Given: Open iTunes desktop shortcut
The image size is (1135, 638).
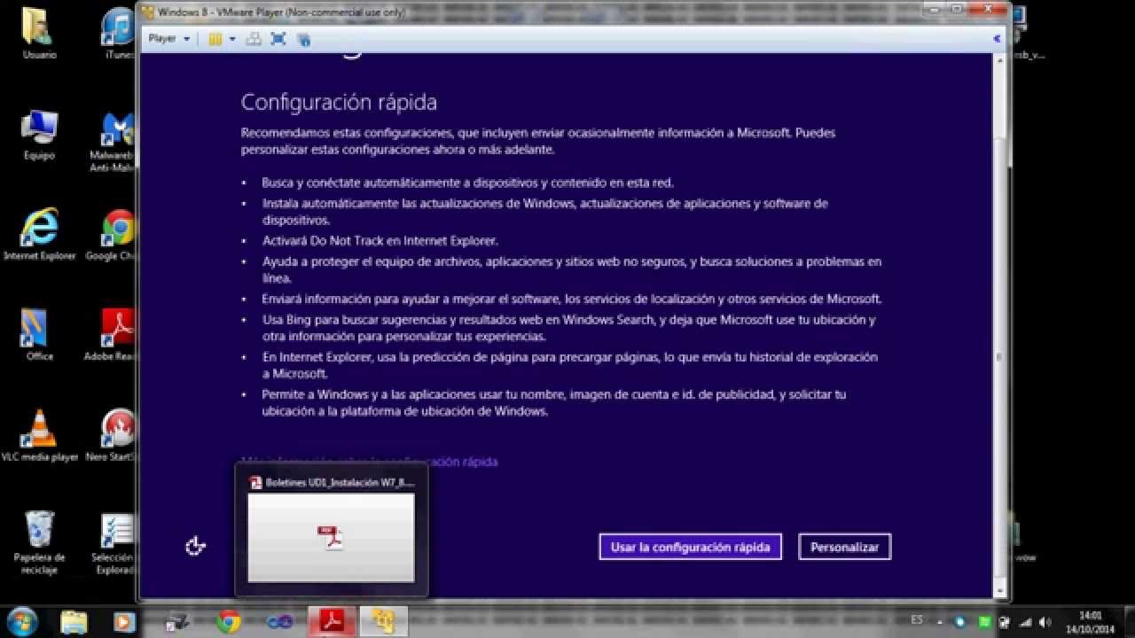Looking at the screenshot, I should pos(118,34).
